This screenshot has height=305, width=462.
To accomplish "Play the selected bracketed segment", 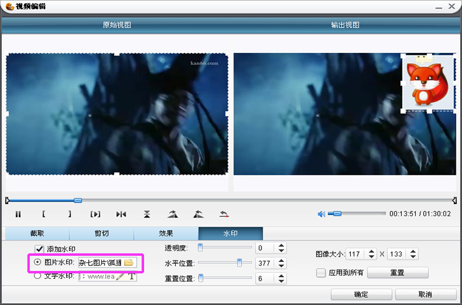I will tap(95, 214).
